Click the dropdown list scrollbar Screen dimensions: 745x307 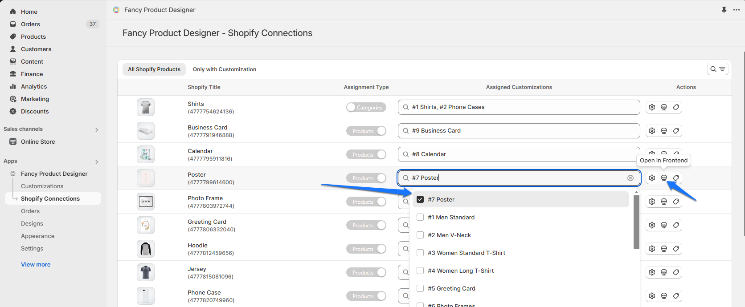(x=636, y=222)
